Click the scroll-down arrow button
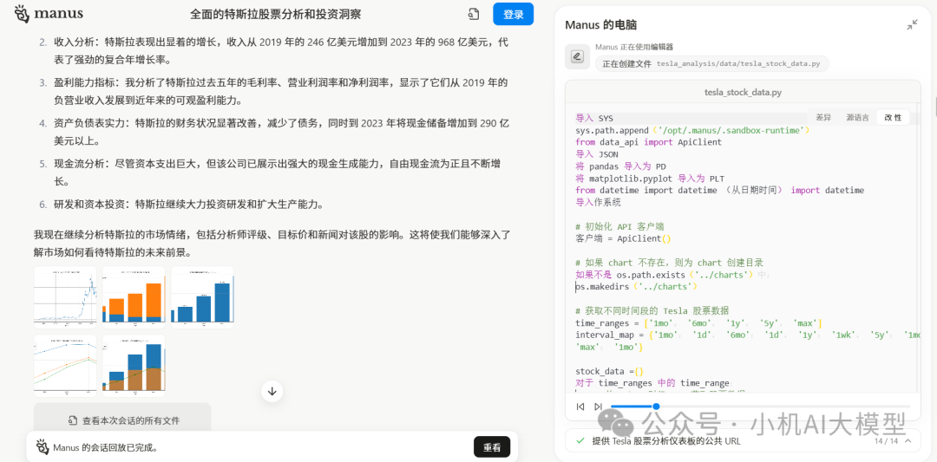 (272, 392)
